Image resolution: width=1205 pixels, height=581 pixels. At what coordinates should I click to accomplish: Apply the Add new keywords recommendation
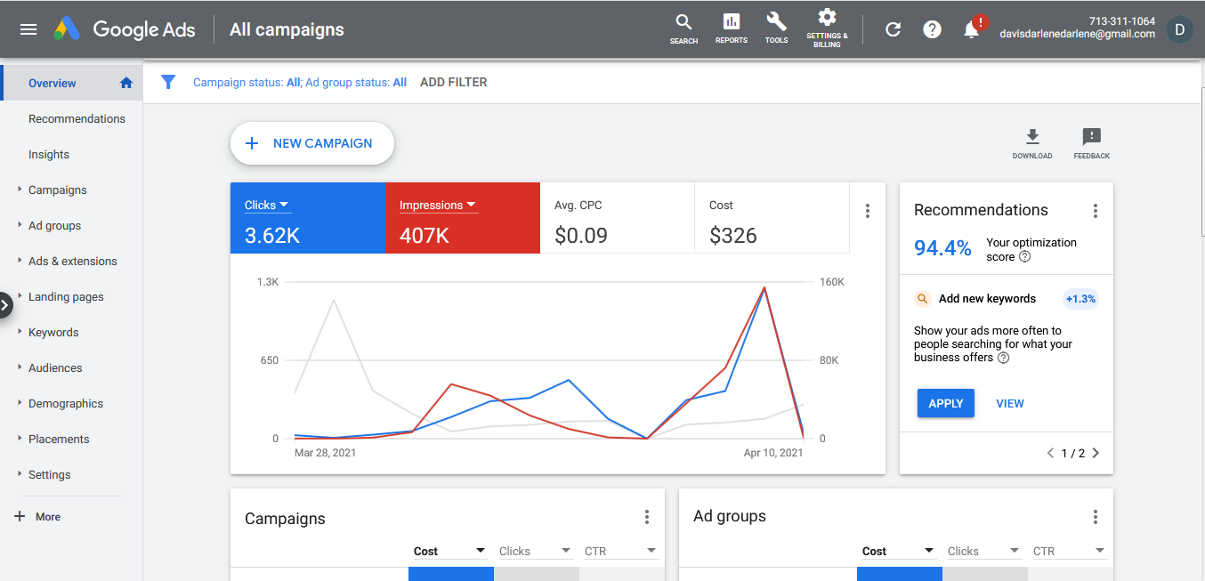pyautogui.click(x=946, y=403)
